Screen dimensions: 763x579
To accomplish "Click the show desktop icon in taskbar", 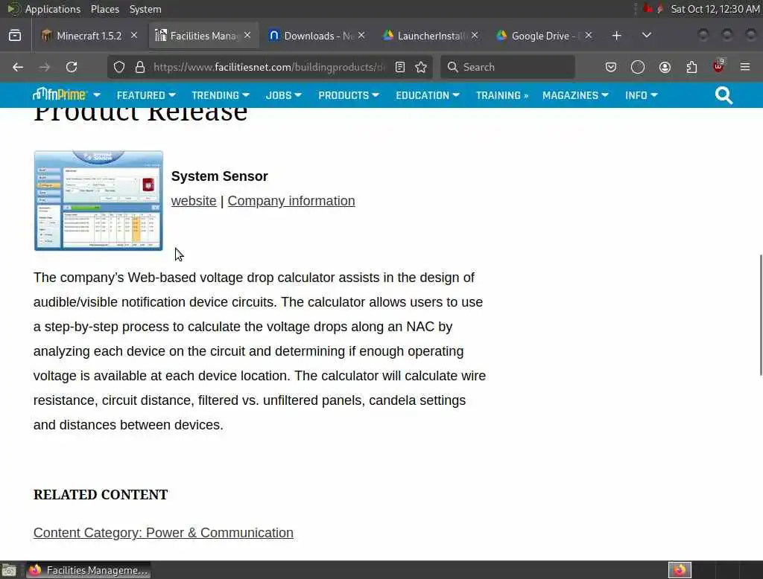I will pyautogui.click(x=9, y=570).
